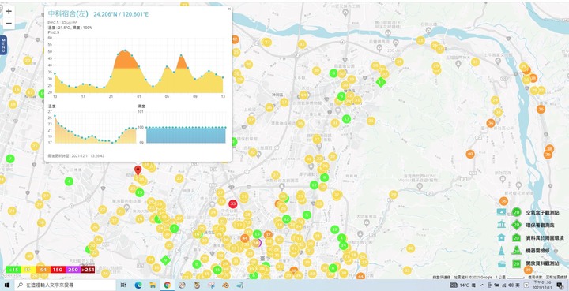This screenshot has height=291, width=569.
Task: Click the yellow 35 legend swatch
Action: point(28,270)
